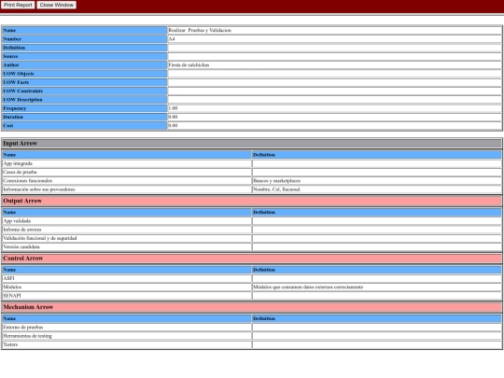Select the Number value A4
The width and height of the screenshot is (504, 378).
(x=172, y=39)
